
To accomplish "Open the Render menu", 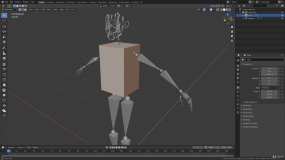I will coord(18,2).
